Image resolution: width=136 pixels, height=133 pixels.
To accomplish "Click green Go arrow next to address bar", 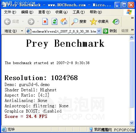I will (x=106, y=31).
